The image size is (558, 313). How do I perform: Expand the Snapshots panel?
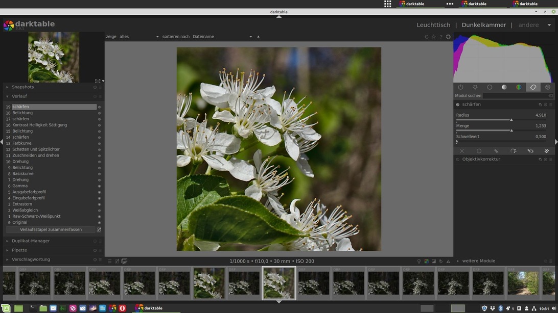click(x=23, y=87)
